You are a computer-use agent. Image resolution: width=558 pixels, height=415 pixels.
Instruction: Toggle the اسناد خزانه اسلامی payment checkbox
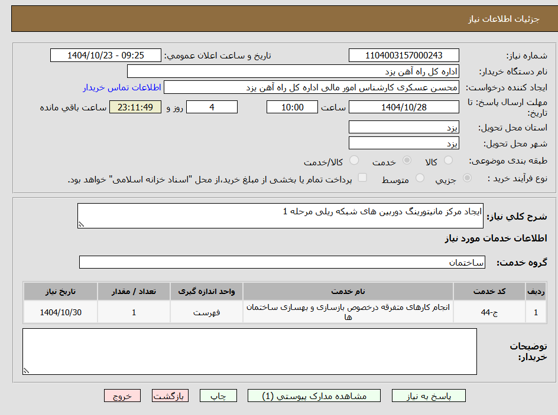(x=362, y=177)
